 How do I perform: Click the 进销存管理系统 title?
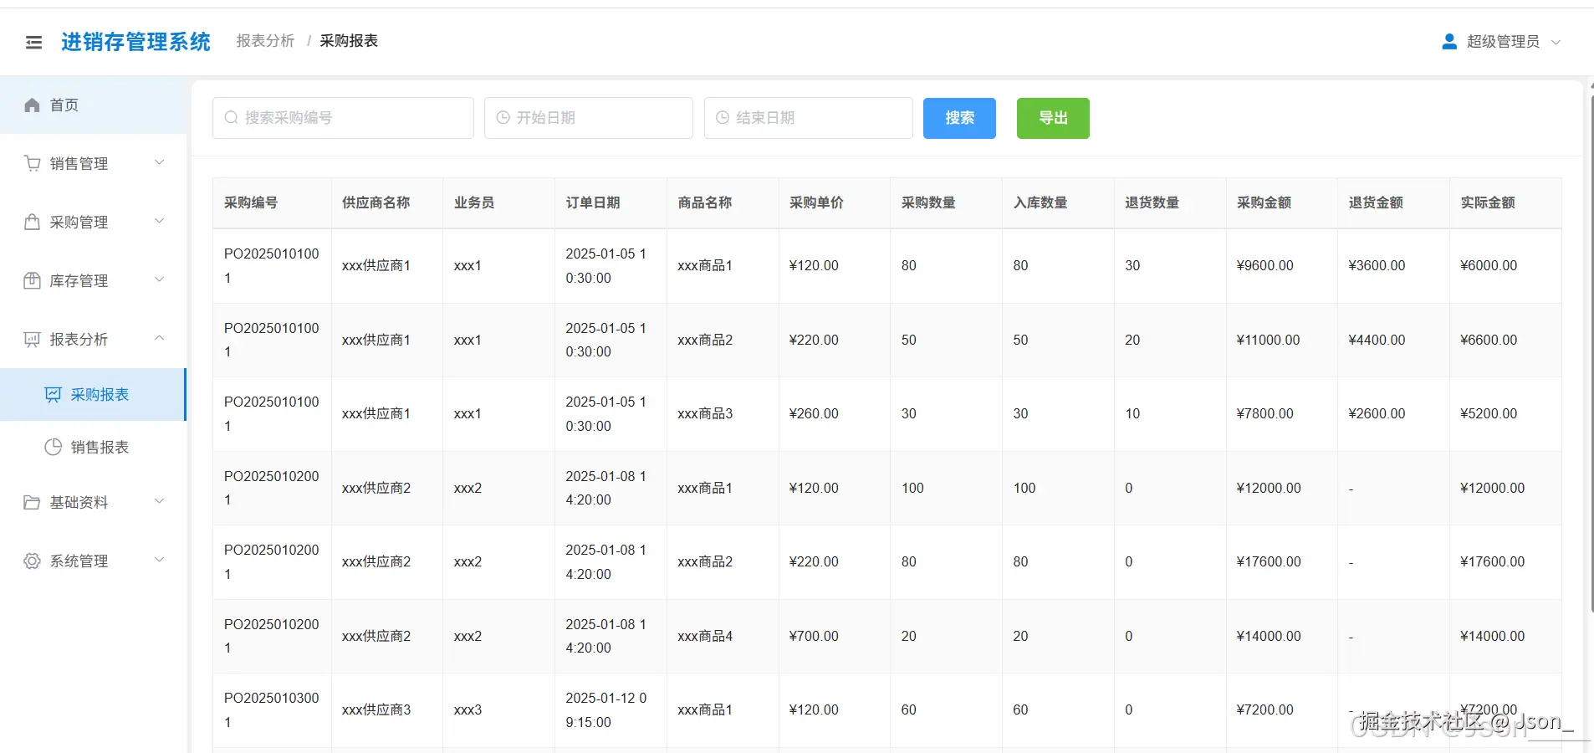(135, 42)
